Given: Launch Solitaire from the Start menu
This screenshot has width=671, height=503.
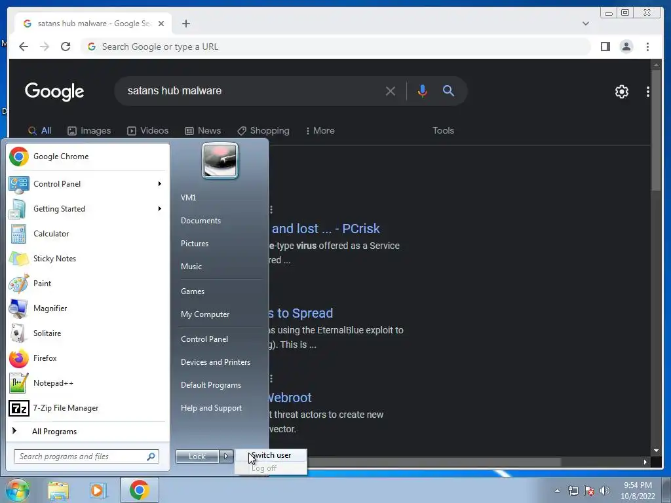Looking at the screenshot, I should point(88,333).
